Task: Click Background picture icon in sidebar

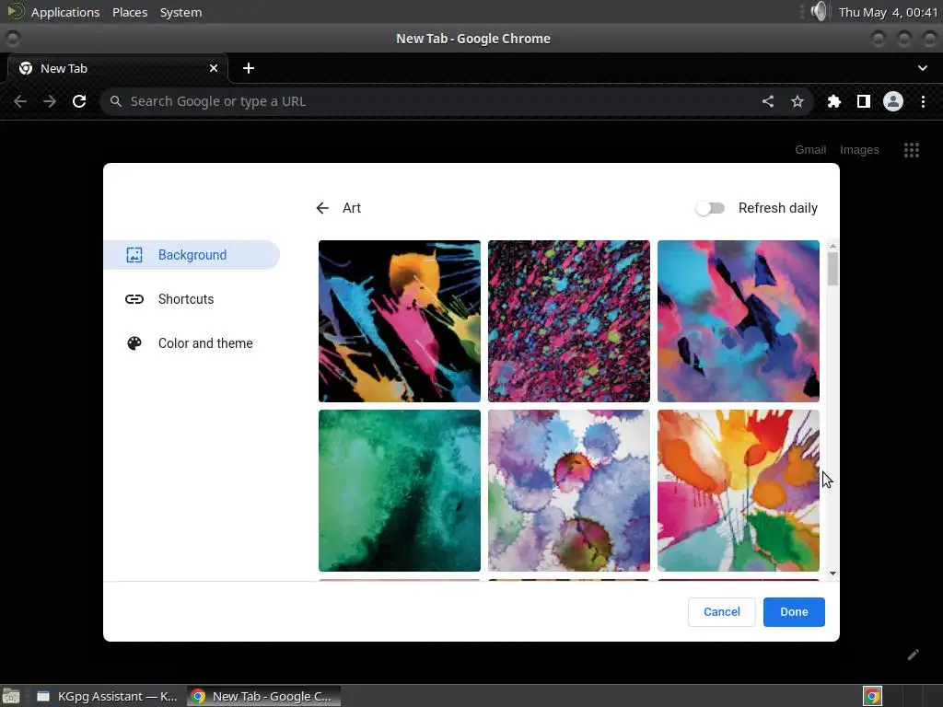Action: pyautogui.click(x=134, y=255)
